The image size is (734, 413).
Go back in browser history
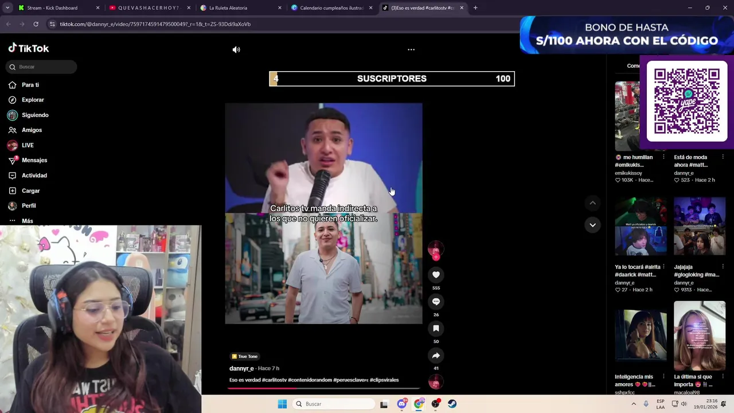coord(8,24)
